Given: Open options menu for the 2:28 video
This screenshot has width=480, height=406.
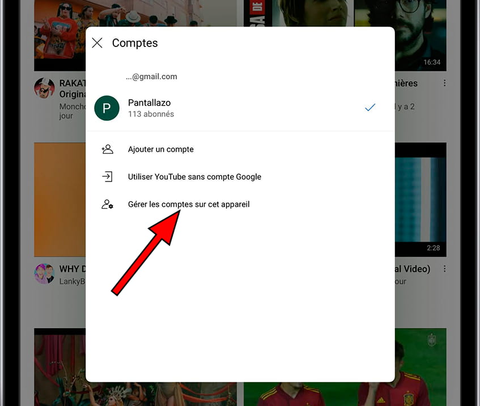Looking at the screenshot, I should (444, 269).
